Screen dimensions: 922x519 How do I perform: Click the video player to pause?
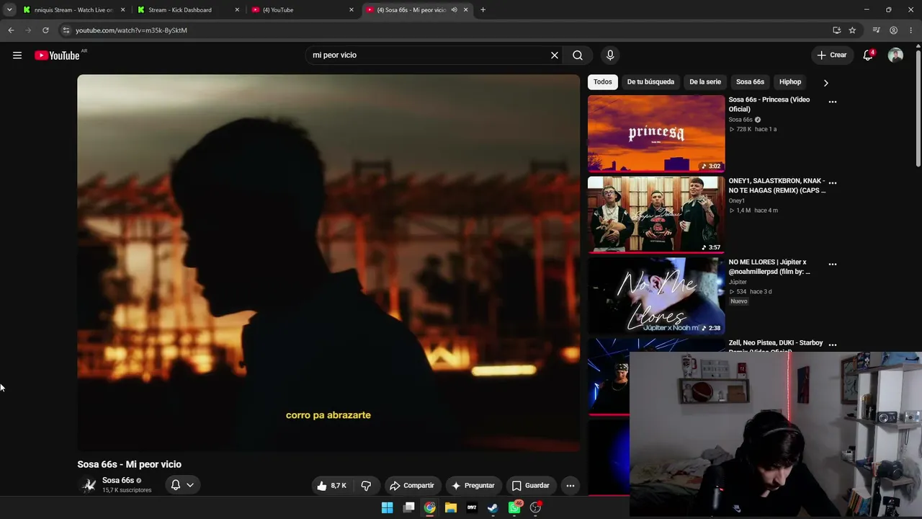point(328,262)
